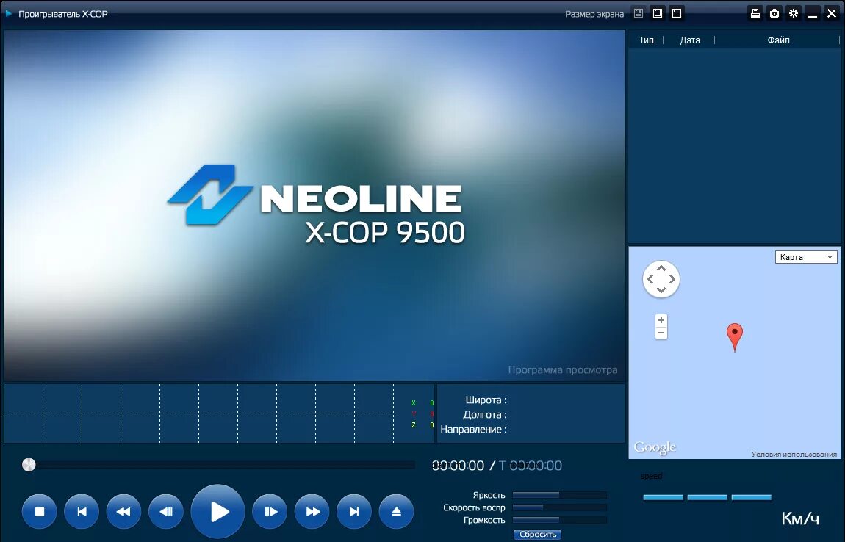845x542 pixels.
Task: Fast forward the video
Action: tap(312, 512)
